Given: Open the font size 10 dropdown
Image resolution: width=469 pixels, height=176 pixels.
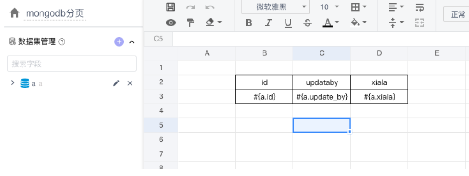Looking at the screenshot, I should 329,7.
